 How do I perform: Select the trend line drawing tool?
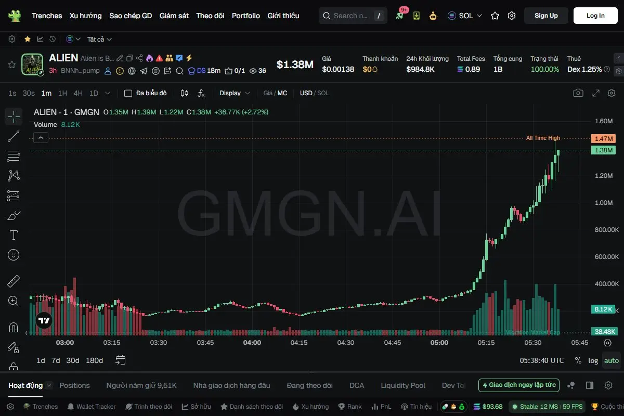pos(14,136)
